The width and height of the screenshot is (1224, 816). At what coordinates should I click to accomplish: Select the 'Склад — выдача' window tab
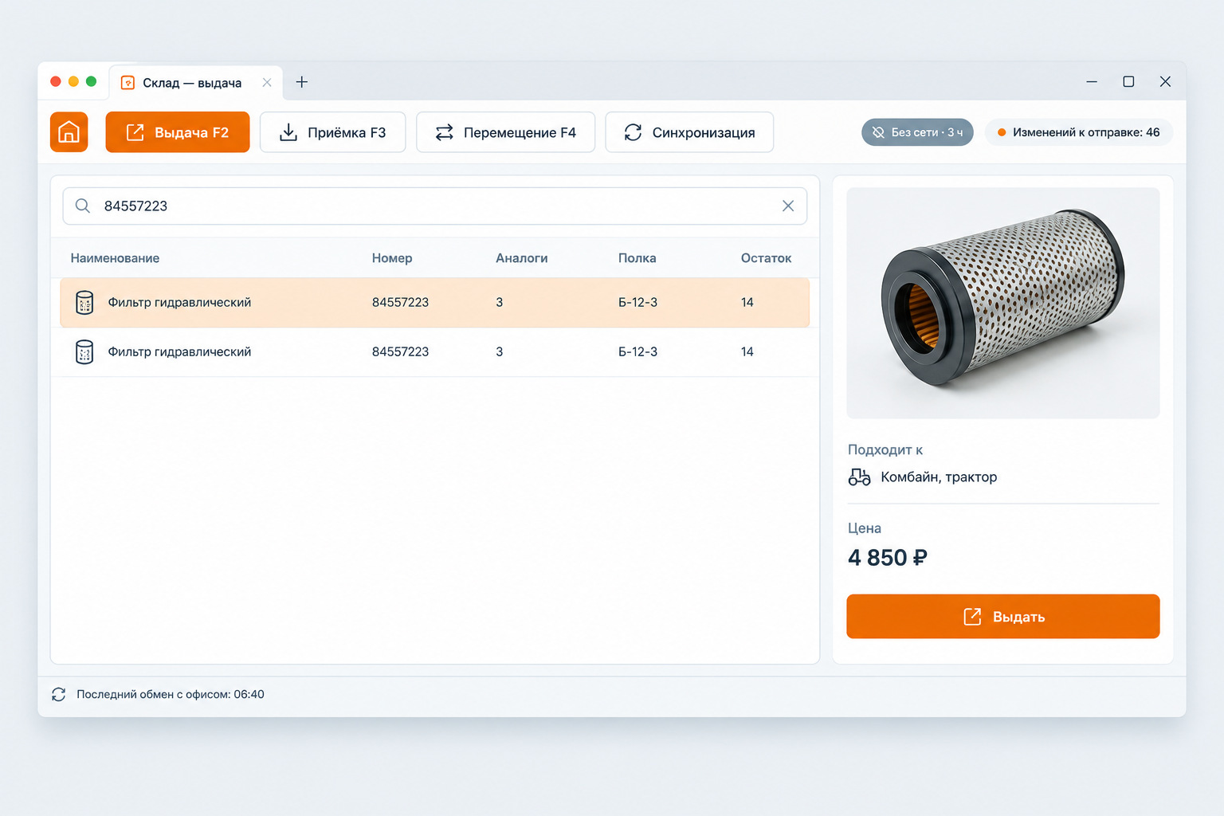pos(195,83)
